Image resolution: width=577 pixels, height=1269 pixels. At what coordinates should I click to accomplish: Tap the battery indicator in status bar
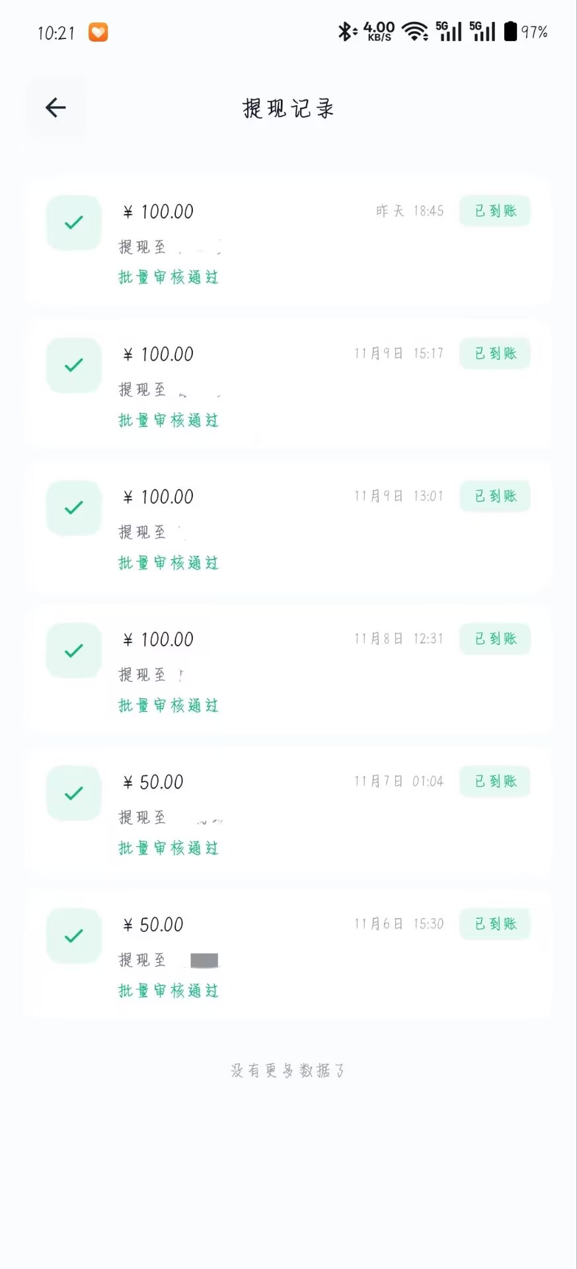point(510,32)
